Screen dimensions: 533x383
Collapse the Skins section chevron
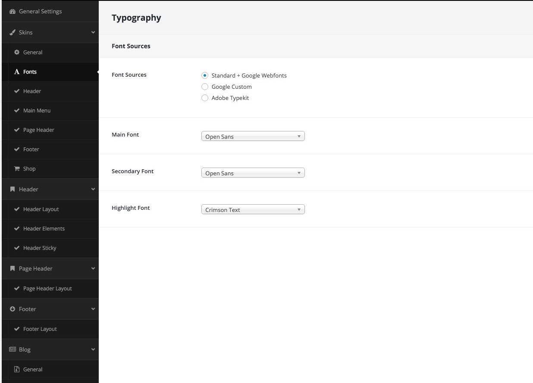tap(93, 33)
